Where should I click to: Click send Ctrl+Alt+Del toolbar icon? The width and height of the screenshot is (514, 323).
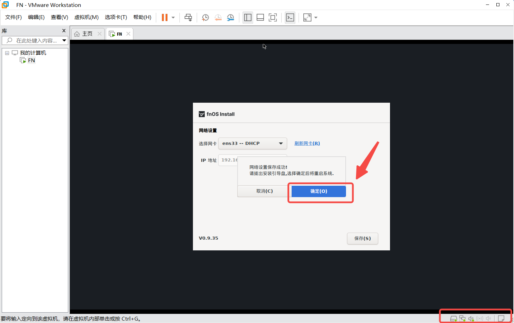tap(188, 18)
